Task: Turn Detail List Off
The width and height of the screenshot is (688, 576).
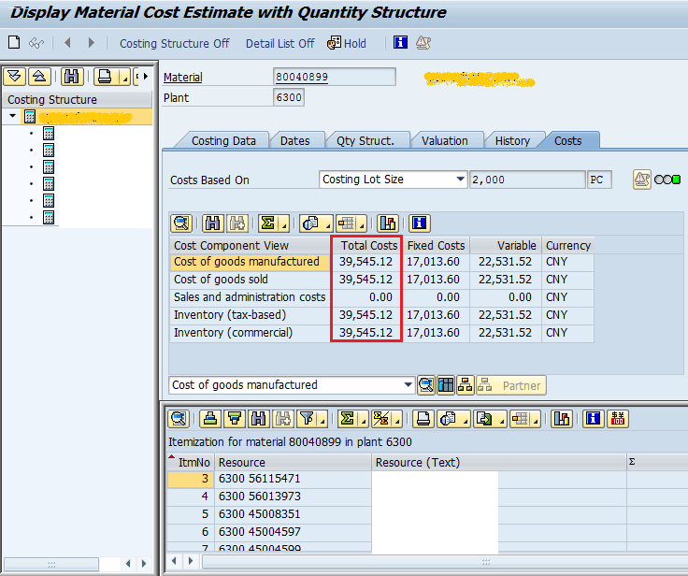Action: pos(279,43)
